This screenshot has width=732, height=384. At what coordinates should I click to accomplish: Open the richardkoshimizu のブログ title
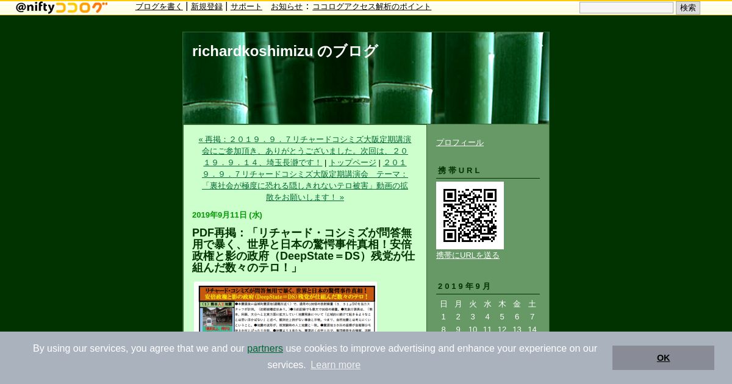click(x=285, y=51)
